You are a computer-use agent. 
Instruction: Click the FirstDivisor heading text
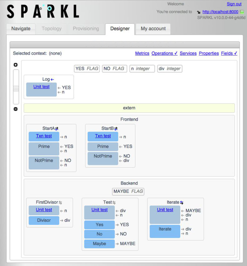tap(47, 202)
